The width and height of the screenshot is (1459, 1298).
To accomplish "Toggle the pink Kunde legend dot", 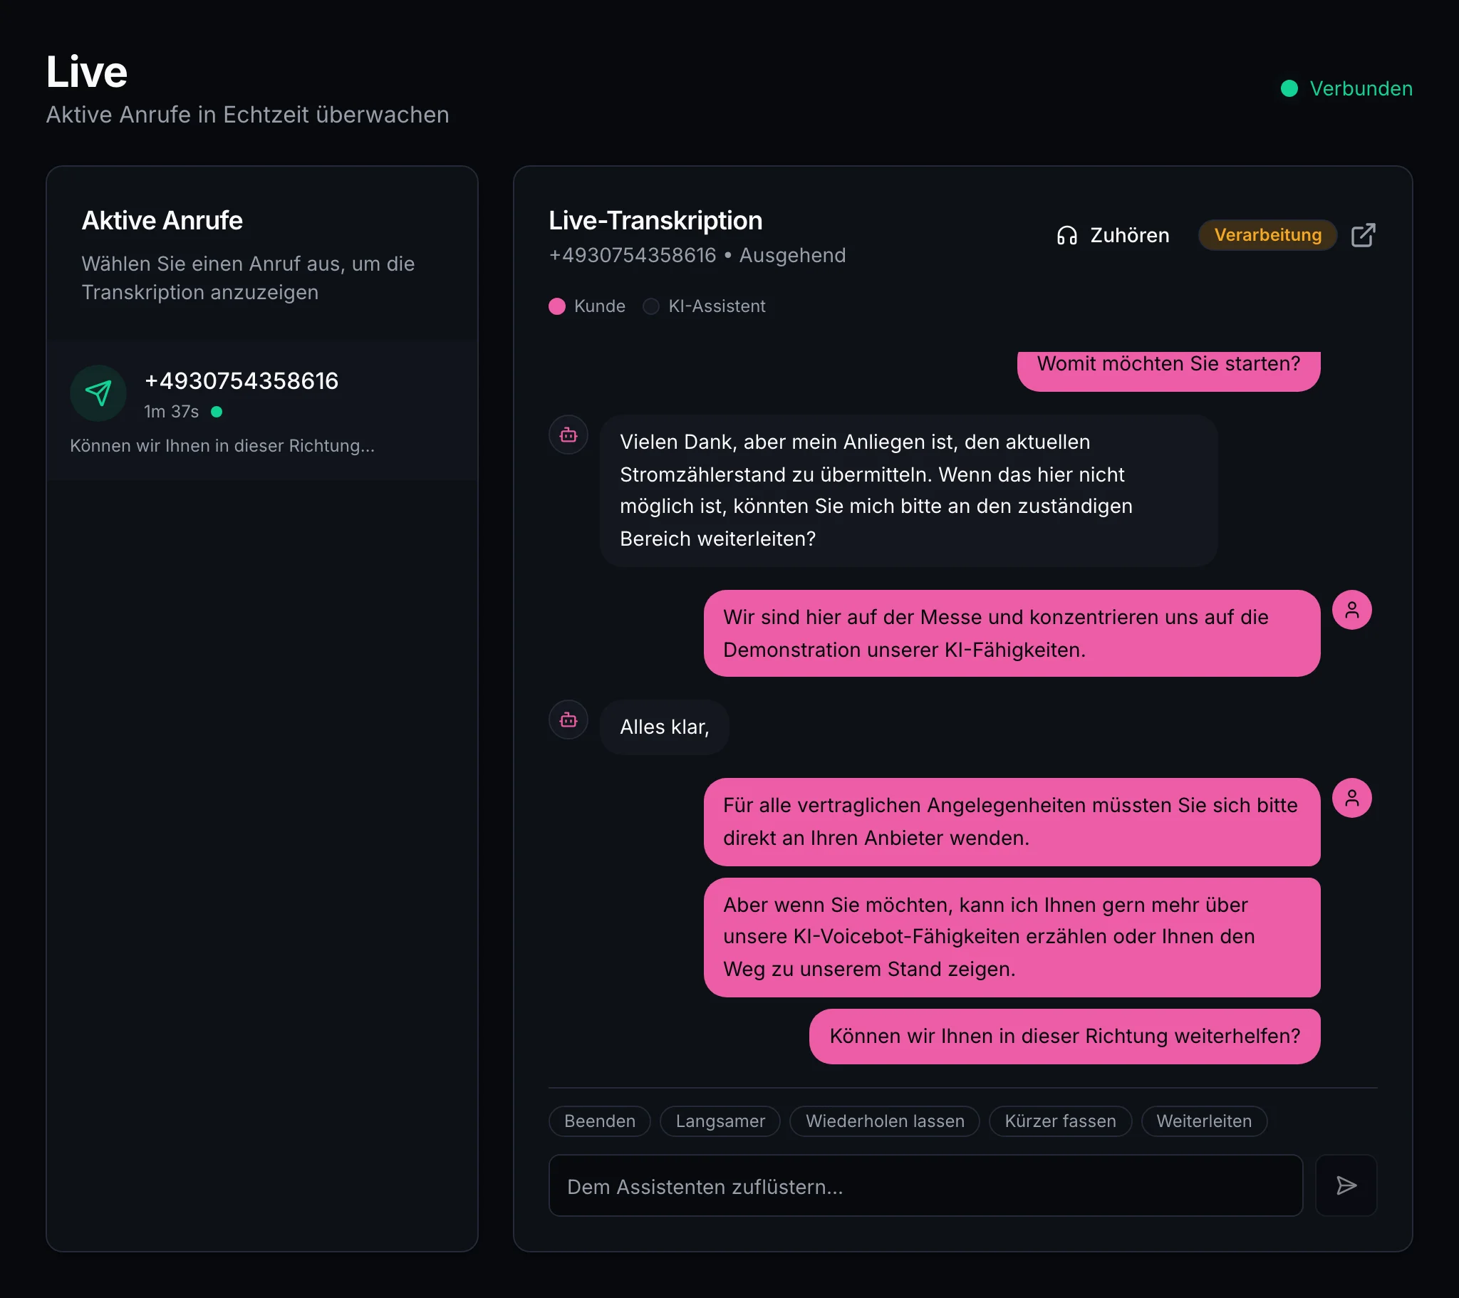I will pyautogui.click(x=558, y=306).
